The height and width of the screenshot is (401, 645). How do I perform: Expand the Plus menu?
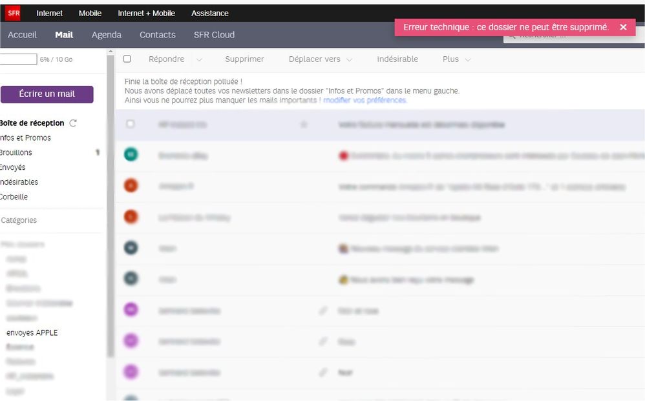(456, 59)
